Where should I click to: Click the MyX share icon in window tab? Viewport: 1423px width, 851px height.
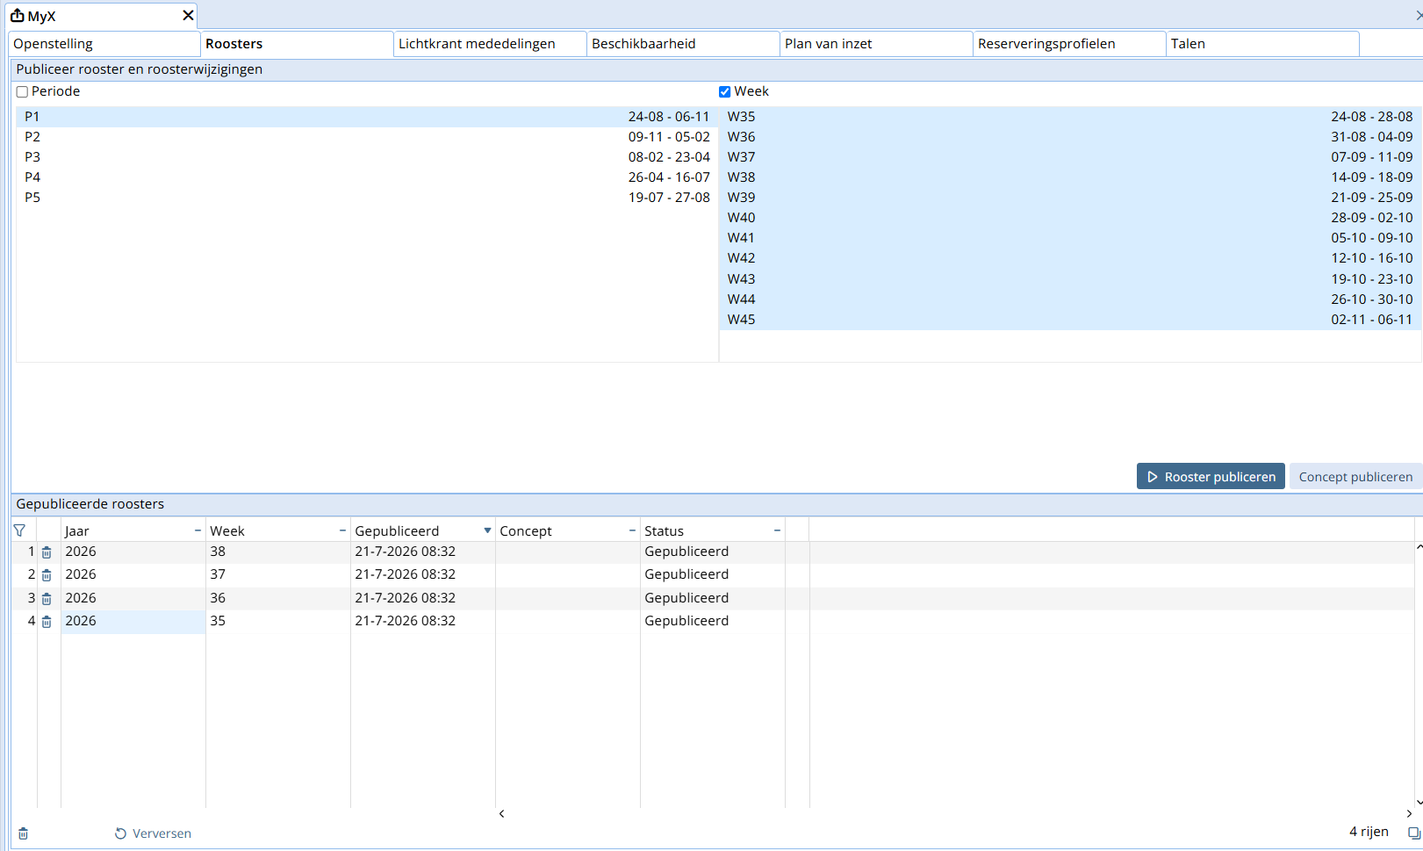pos(17,16)
